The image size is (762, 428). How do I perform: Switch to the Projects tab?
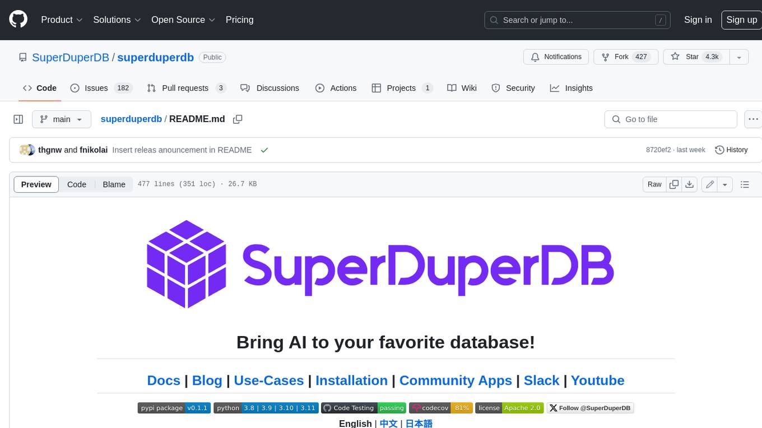pyautogui.click(x=402, y=88)
